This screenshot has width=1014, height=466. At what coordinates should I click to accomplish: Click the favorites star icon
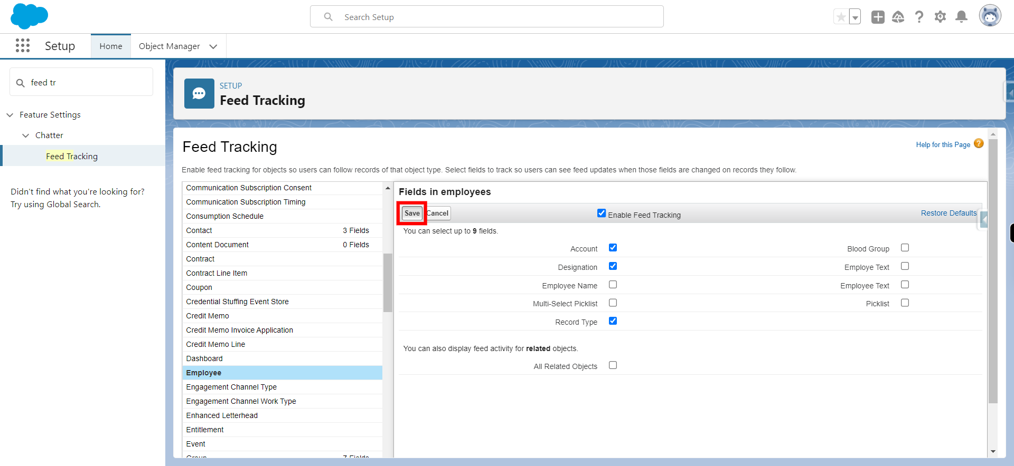tap(841, 17)
